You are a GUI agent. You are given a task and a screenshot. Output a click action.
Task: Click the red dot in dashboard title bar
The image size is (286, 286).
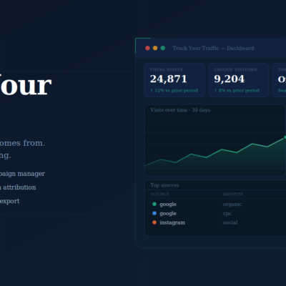(147, 48)
